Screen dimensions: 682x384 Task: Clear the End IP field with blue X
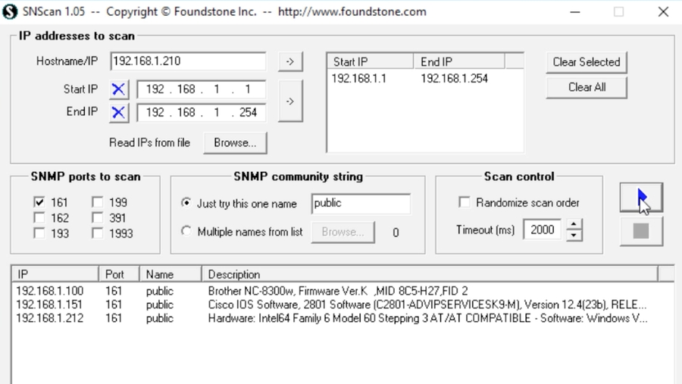pos(117,112)
